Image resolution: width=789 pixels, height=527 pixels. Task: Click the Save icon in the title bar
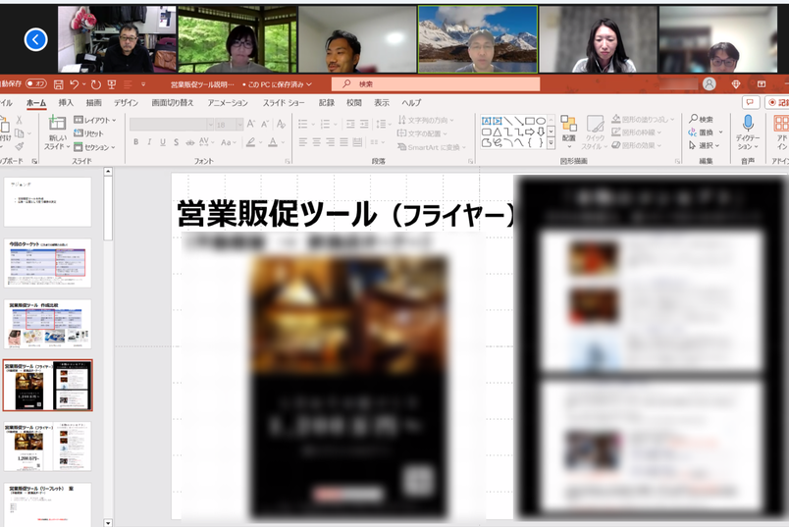click(59, 84)
